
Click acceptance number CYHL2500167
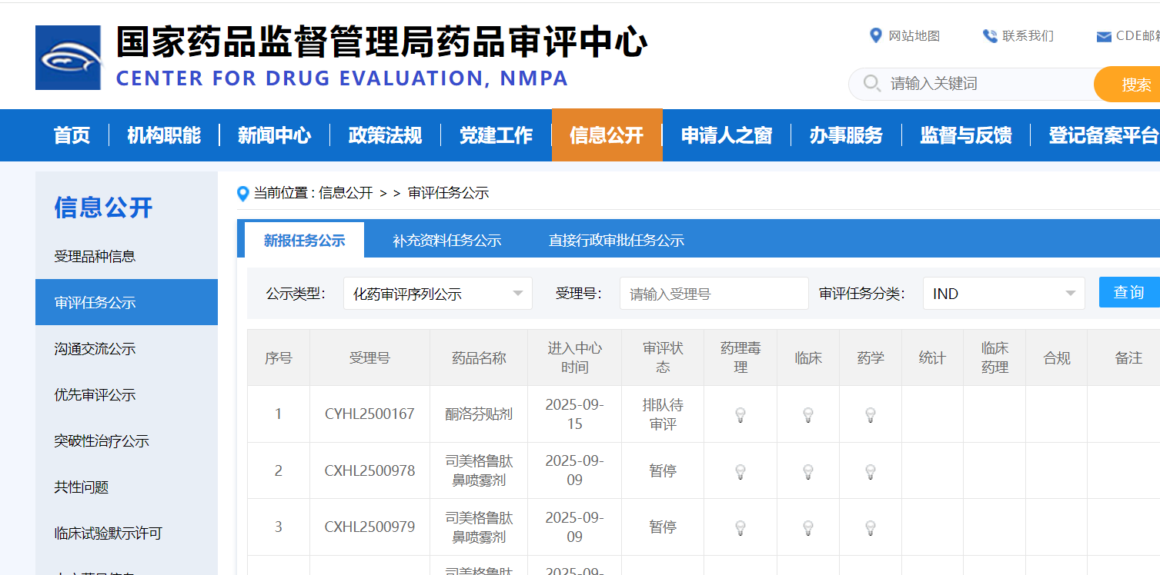[369, 414]
